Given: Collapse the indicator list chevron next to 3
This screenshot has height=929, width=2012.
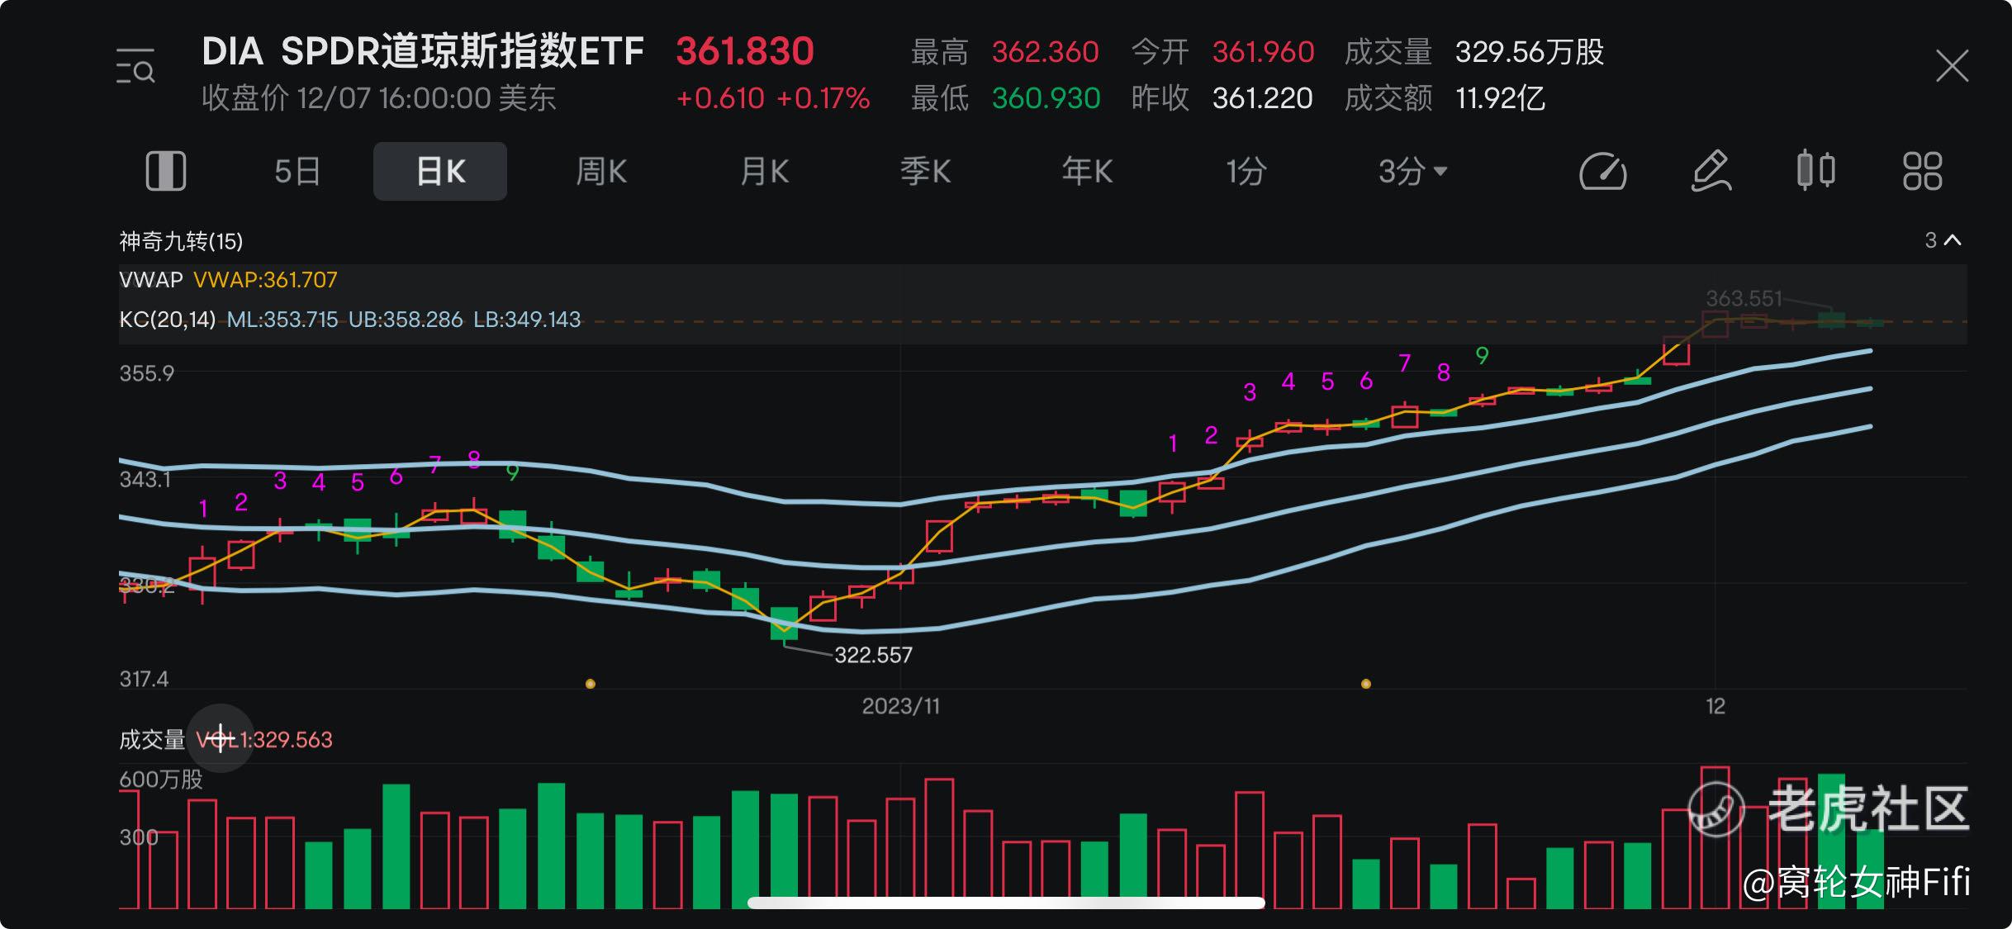Looking at the screenshot, I should tap(1953, 240).
